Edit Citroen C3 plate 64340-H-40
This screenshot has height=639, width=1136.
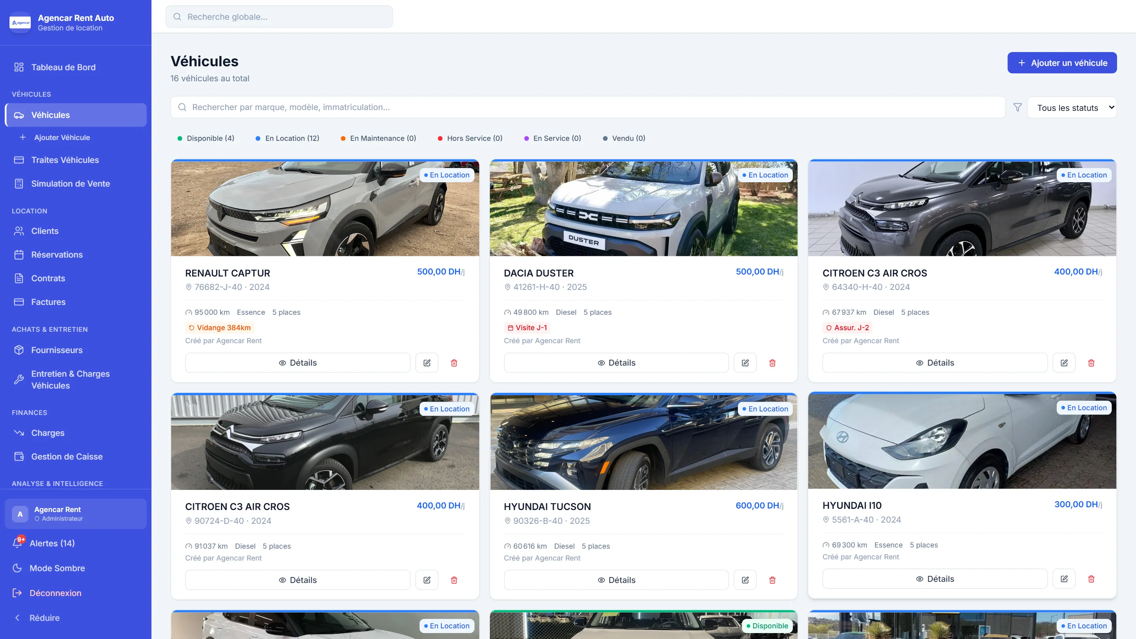[x=1064, y=362]
